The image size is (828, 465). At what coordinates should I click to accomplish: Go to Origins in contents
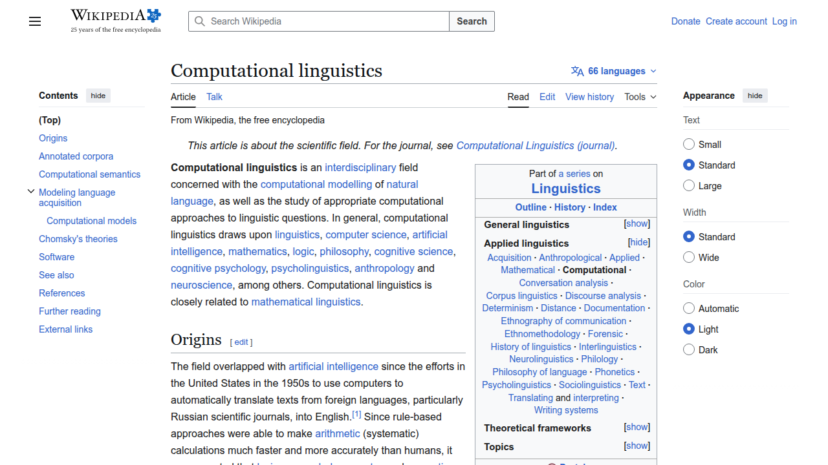53,138
